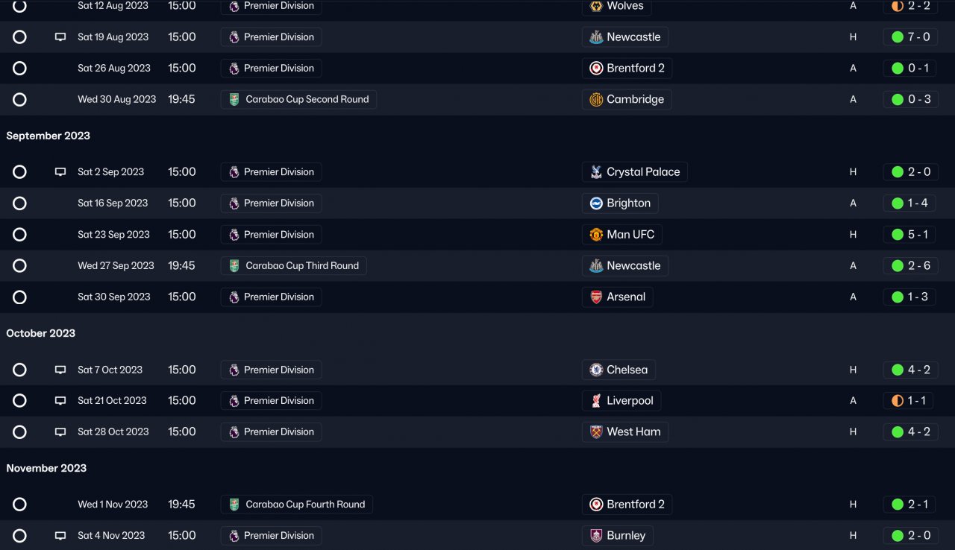This screenshot has height=550, width=955.
Task: Select the circle beside Wed 1 Nov 2023
Action: pos(20,505)
